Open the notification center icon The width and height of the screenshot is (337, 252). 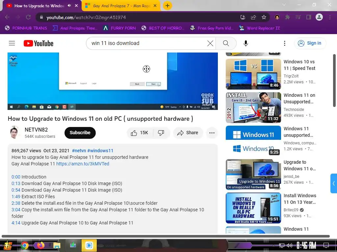click(326, 245)
